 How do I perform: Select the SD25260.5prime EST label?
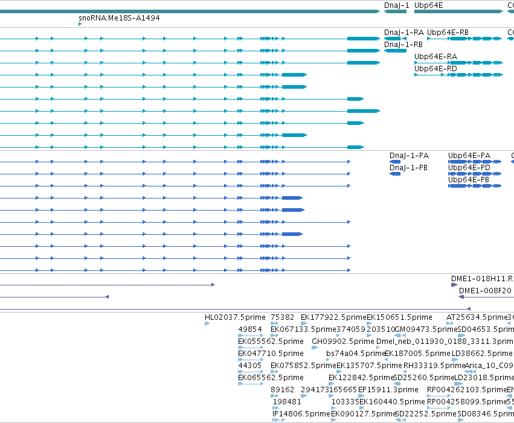(424, 378)
